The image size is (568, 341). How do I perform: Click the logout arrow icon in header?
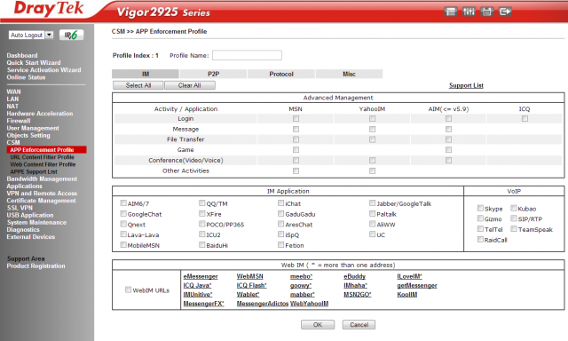click(x=505, y=12)
